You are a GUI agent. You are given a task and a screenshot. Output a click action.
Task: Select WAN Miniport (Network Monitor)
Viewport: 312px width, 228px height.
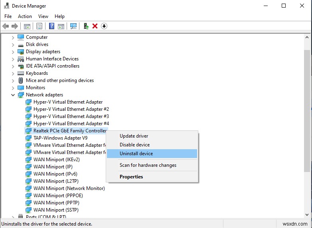(x=69, y=188)
